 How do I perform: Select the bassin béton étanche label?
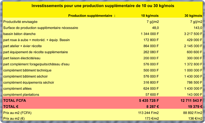click(19, 34)
